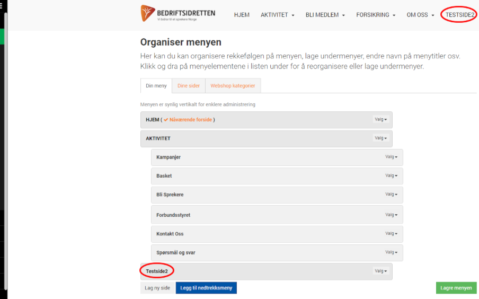Save with the Lagre menyen button

point(456,288)
